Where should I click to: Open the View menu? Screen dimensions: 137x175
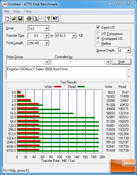pyautogui.click(x=17, y=11)
